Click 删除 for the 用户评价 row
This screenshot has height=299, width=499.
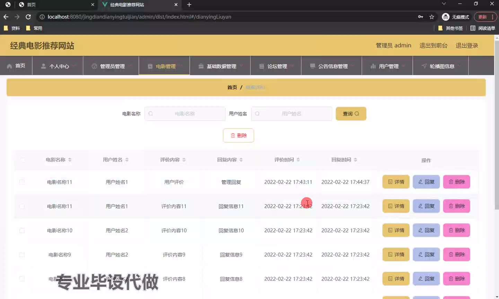tap(457, 182)
